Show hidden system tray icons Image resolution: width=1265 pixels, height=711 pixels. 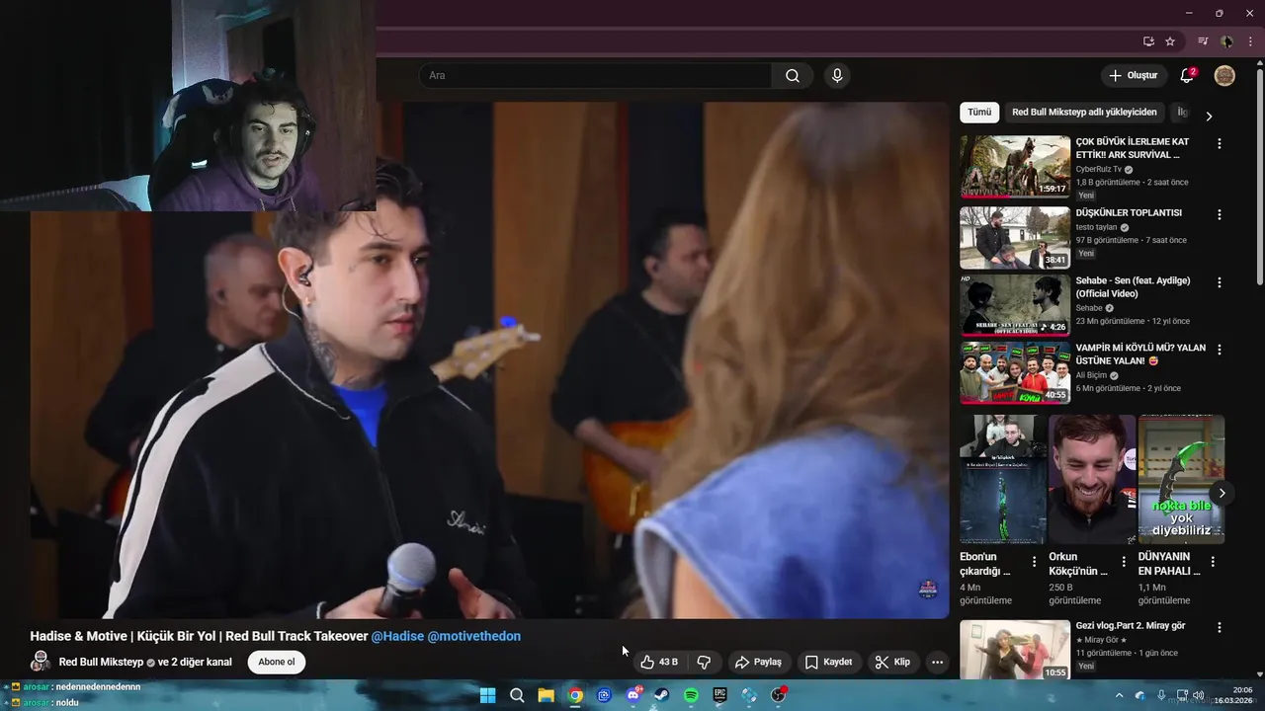pyautogui.click(x=1119, y=695)
